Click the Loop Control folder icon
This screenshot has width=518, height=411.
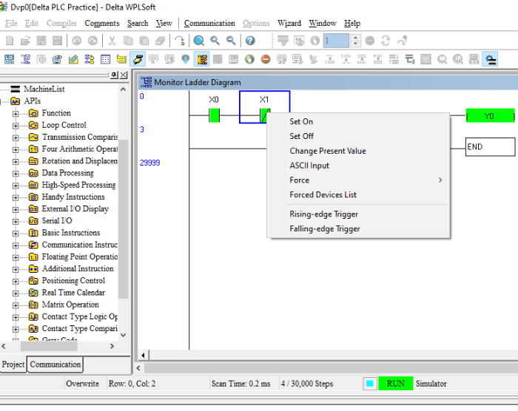pyautogui.click(x=33, y=125)
